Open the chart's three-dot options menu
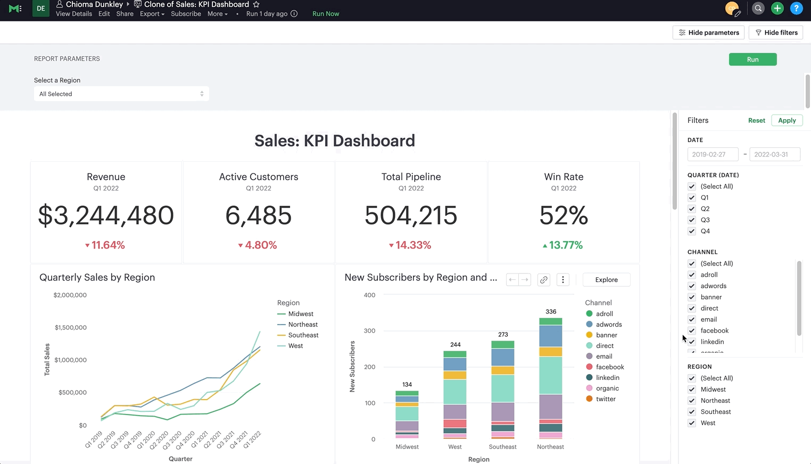Screen dimensions: 811x464 click(x=563, y=280)
